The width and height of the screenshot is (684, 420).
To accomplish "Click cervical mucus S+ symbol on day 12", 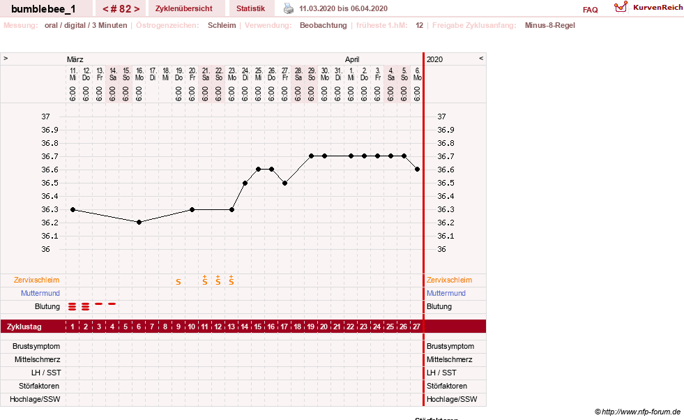I will pyautogui.click(x=218, y=280).
